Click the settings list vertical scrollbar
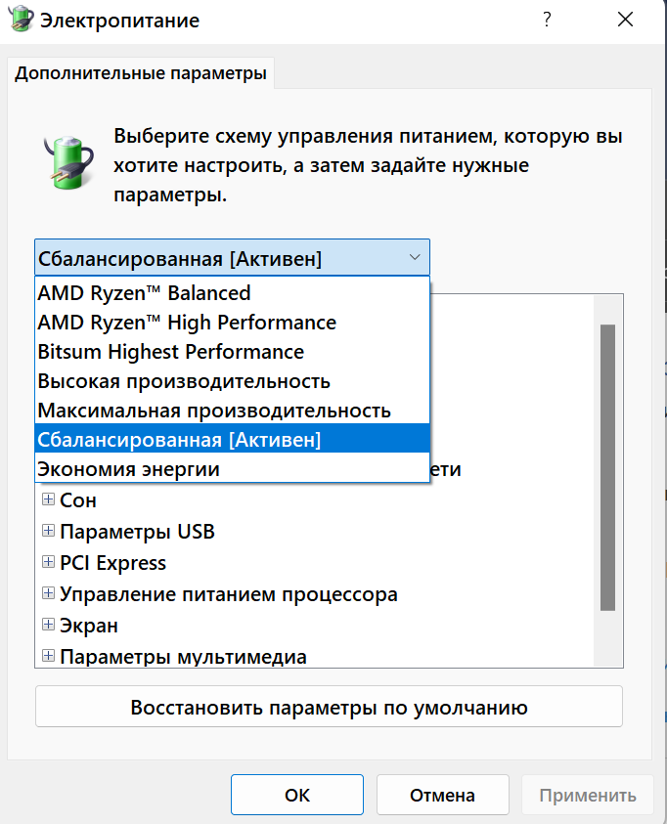This screenshot has height=824, width=667. 607,466
